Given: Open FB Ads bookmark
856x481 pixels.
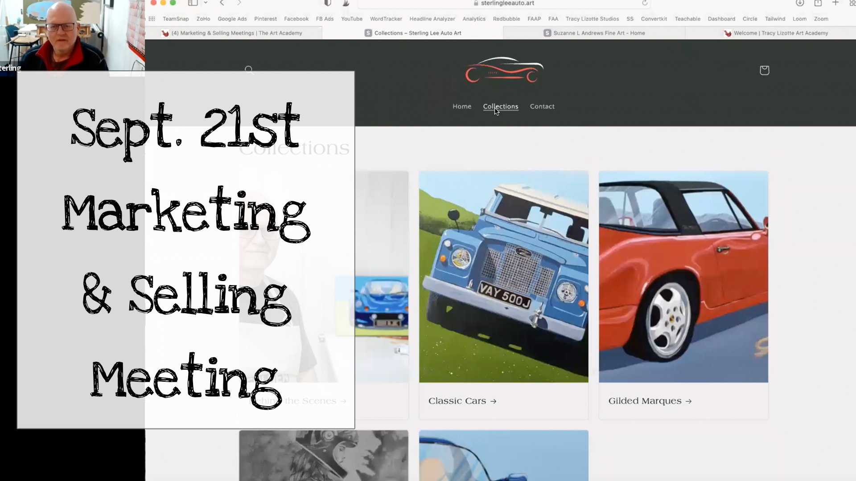Looking at the screenshot, I should click(325, 19).
